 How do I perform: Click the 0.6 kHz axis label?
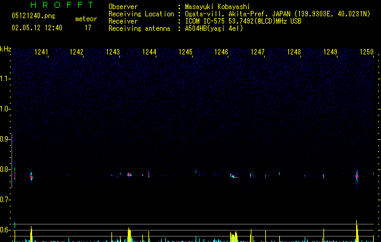pyautogui.click(x=5, y=230)
